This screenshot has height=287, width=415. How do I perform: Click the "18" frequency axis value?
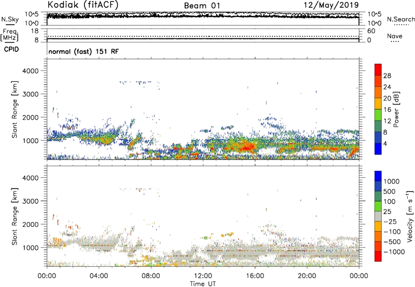point(35,31)
